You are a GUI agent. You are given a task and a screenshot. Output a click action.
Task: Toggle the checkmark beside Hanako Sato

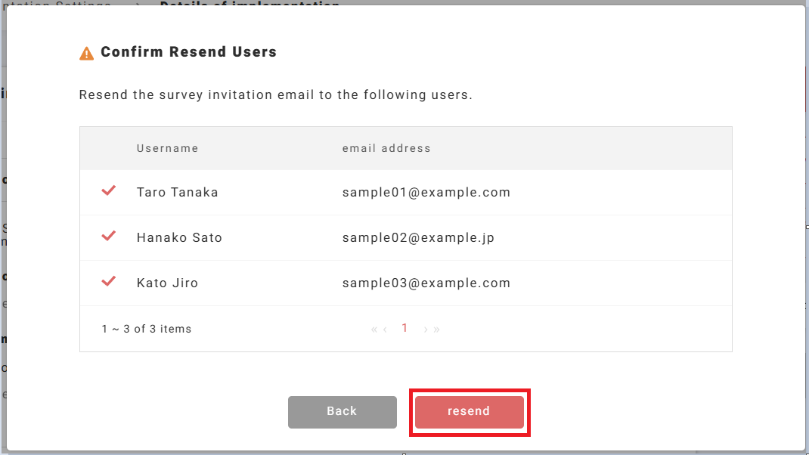coord(108,237)
